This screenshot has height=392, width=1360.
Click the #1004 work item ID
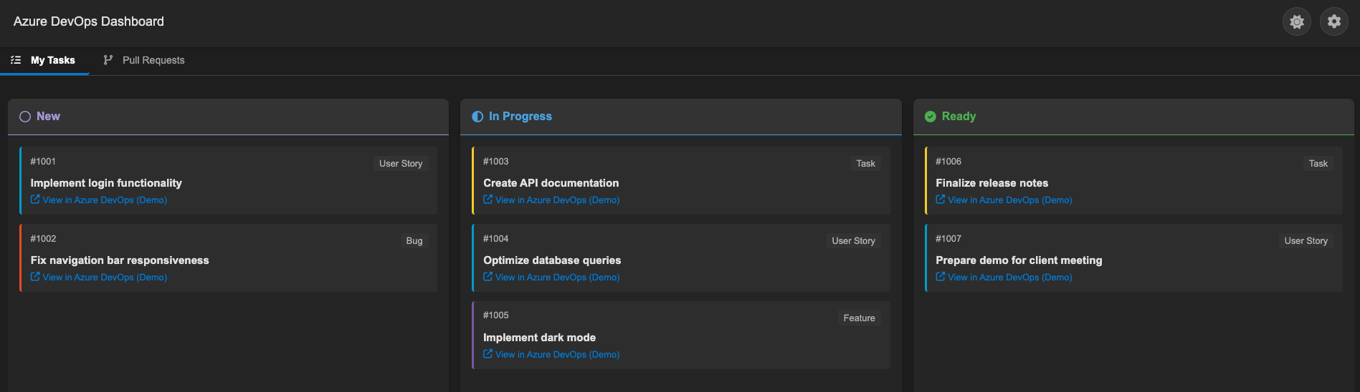[495, 239]
